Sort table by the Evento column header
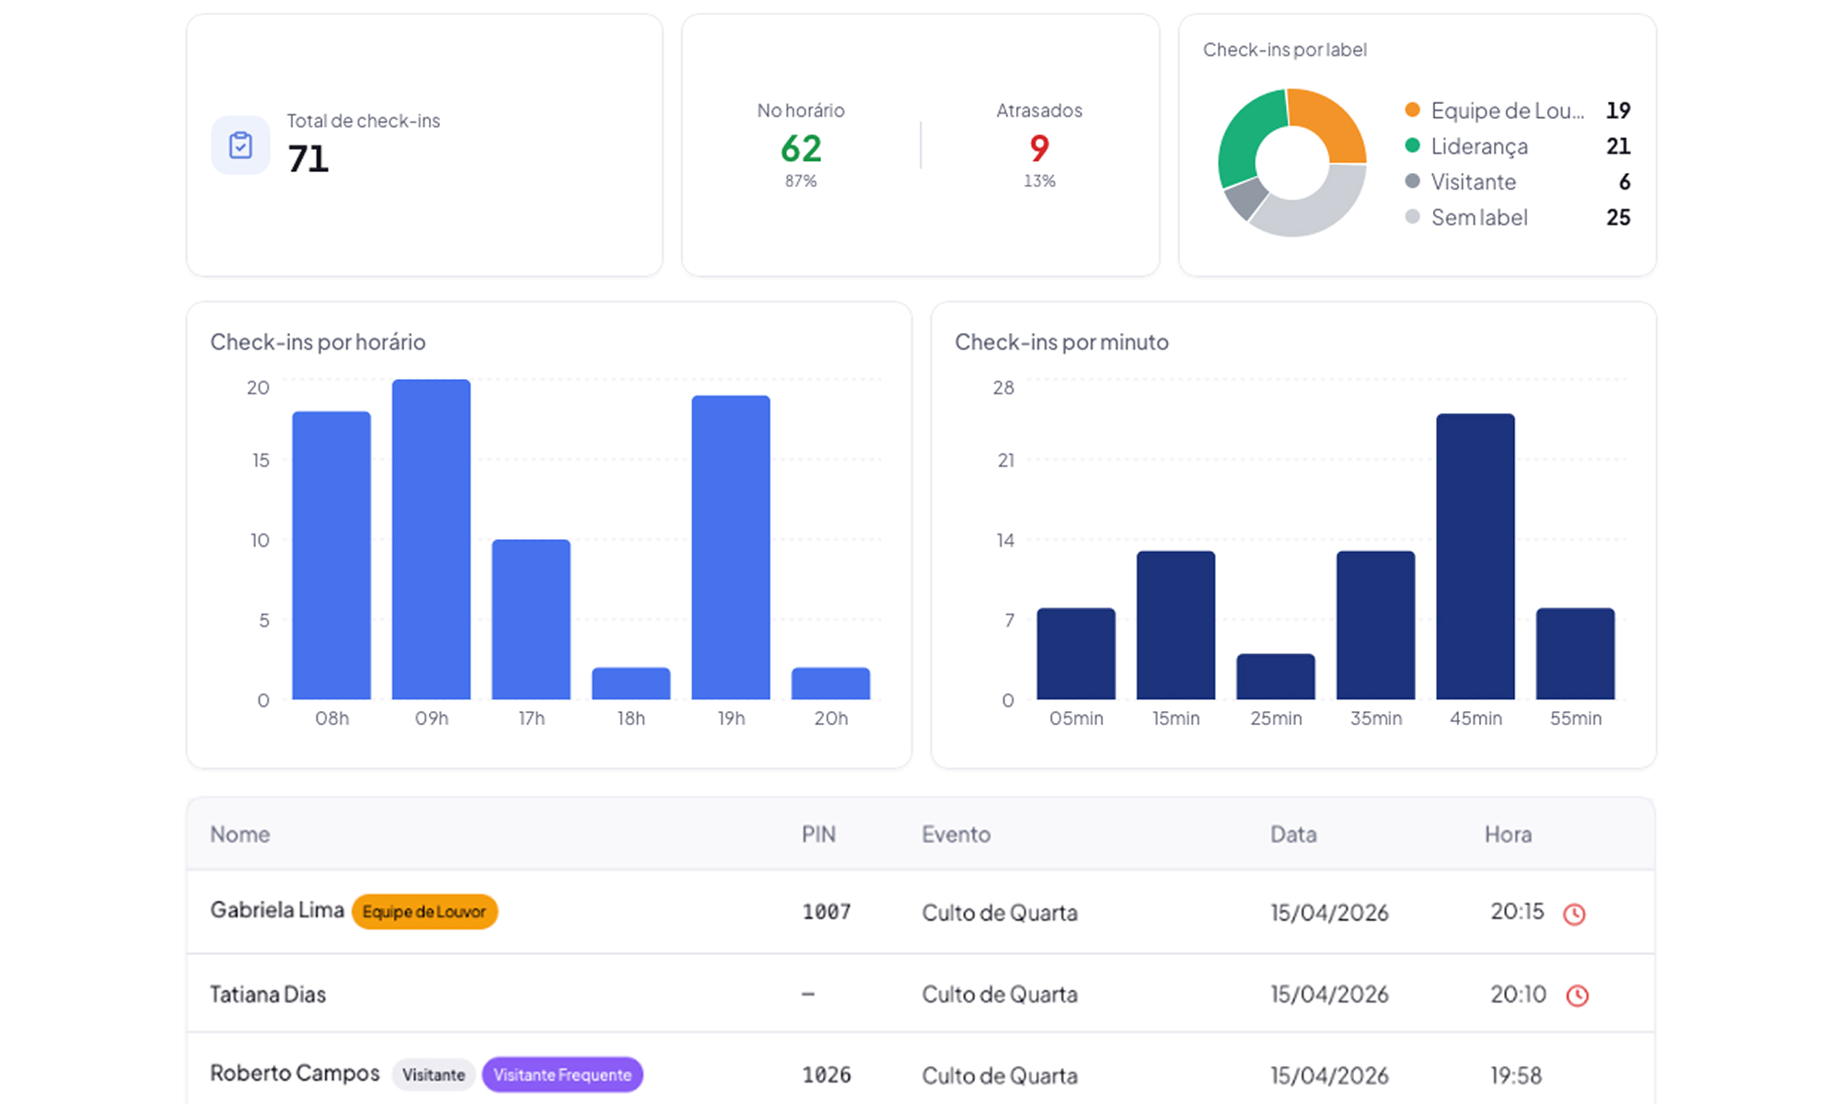The image size is (1841, 1104). pyautogui.click(x=956, y=834)
